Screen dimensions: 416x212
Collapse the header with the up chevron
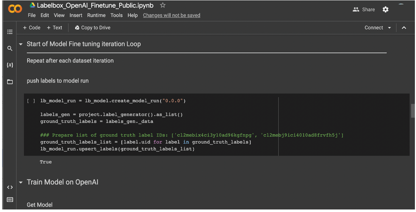(x=404, y=27)
